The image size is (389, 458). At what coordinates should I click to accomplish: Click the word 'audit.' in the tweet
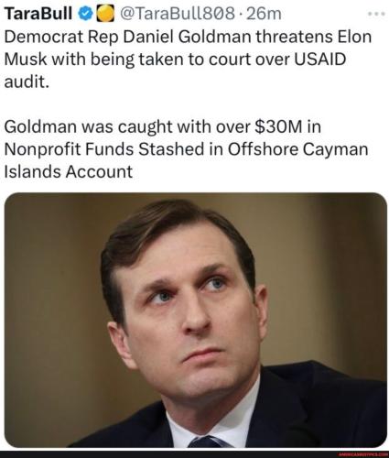click(27, 82)
